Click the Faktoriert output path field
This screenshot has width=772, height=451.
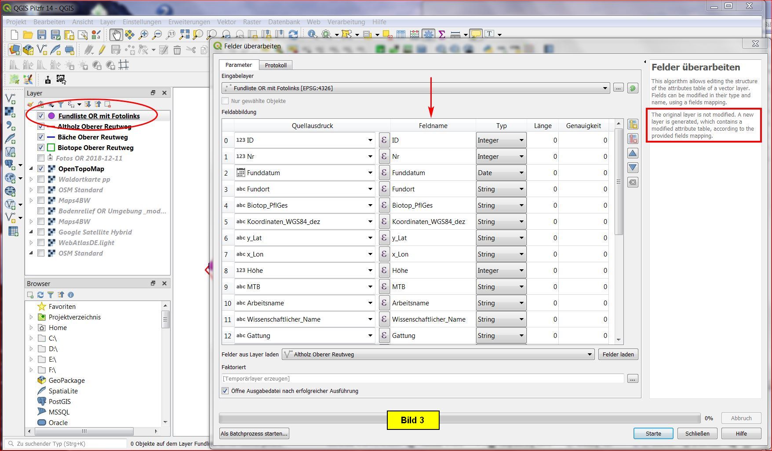coord(422,378)
